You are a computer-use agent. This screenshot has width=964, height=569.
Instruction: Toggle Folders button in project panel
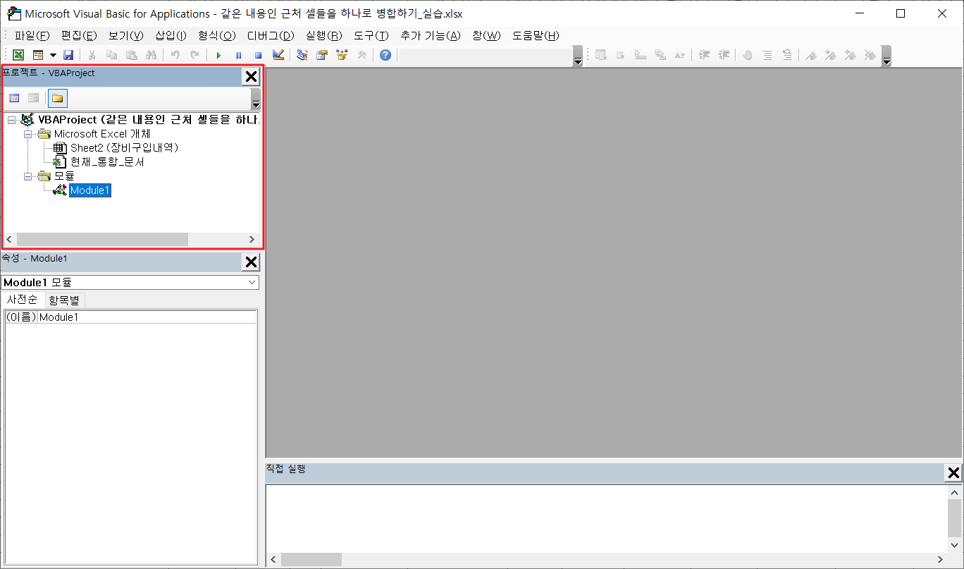coord(57,98)
